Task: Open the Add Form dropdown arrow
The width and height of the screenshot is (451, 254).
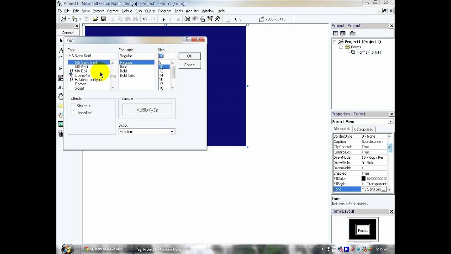Action: tap(80, 19)
